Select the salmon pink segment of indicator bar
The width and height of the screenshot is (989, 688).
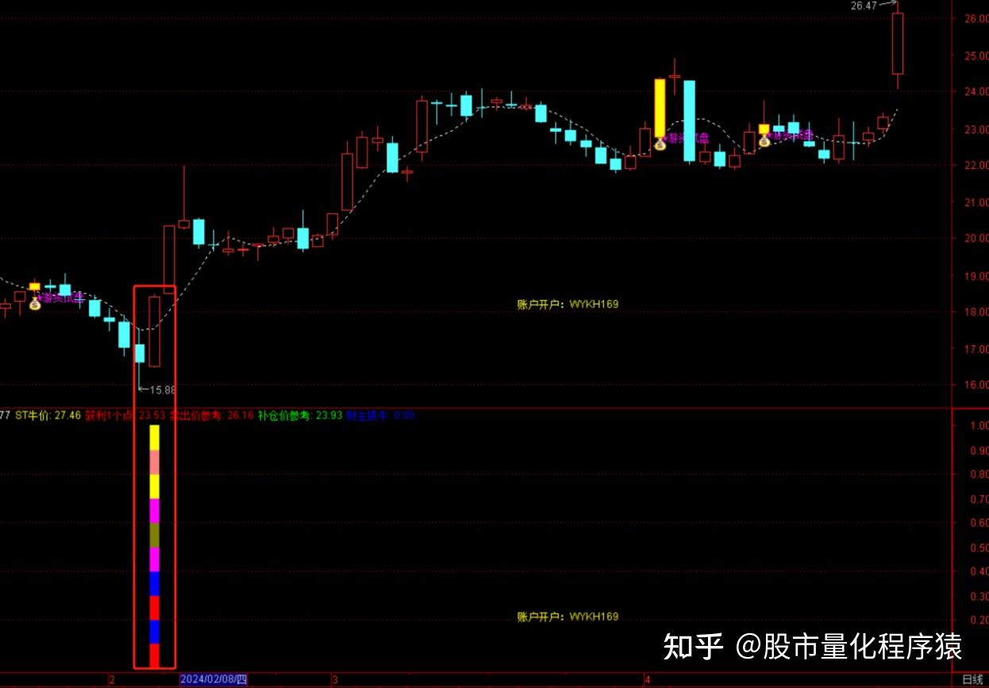tap(155, 462)
